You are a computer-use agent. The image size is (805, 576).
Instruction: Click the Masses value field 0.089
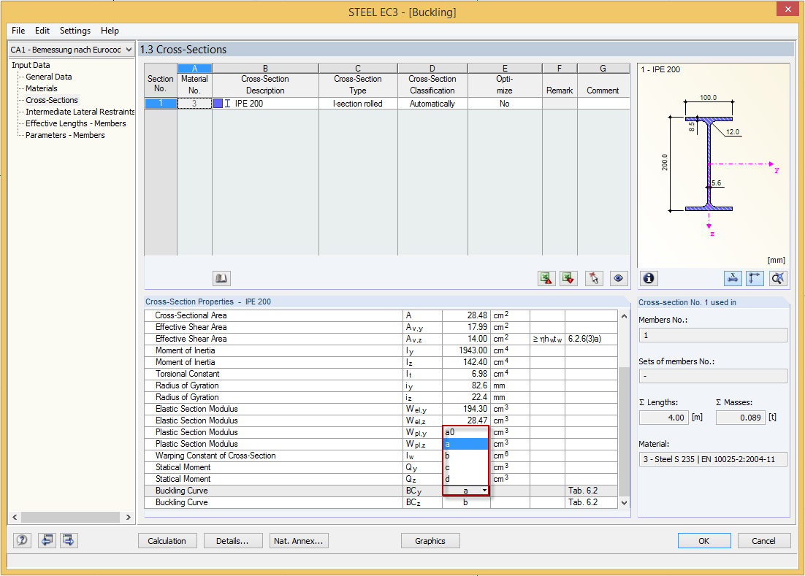pyautogui.click(x=740, y=418)
